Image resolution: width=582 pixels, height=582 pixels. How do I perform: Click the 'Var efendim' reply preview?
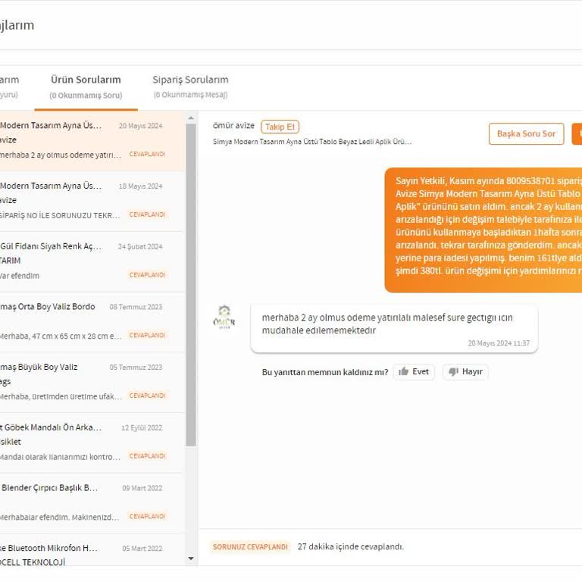19,276
